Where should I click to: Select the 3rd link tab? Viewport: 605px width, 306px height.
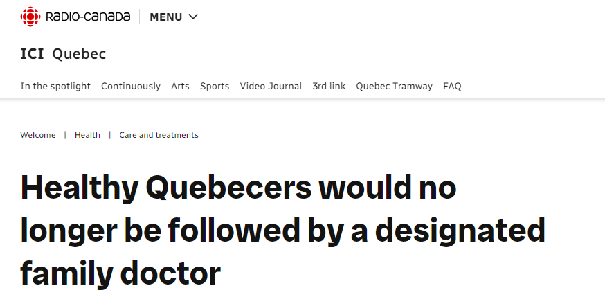click(x=329, y=87)
